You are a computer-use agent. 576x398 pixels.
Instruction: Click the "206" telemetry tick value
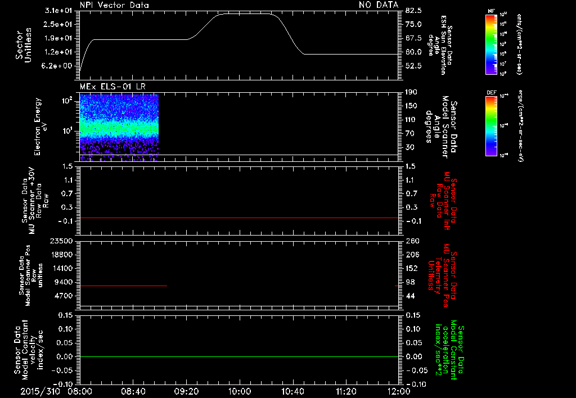click(x=412, y=255)
